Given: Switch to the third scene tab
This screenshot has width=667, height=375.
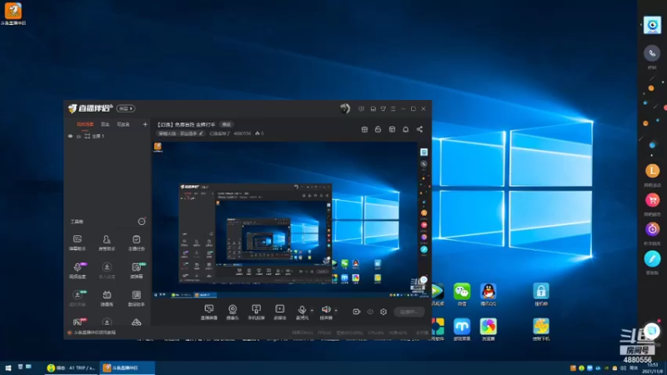Looking at the screenshot, I should [x=123, y=124].
